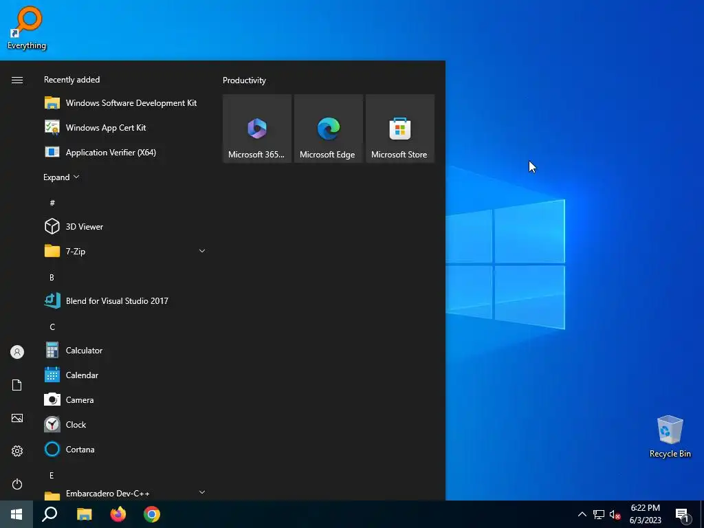Screen dimensions: 704x528
Task: Open Blend for Visual Studio 2017
Action: point(125,301)
